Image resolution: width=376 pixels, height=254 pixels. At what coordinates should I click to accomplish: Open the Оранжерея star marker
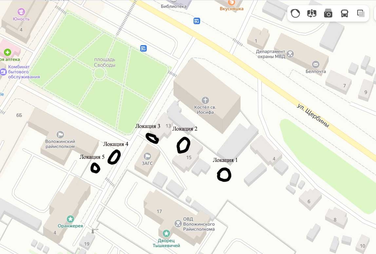point(70,219)
